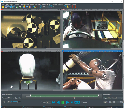Open the mp4 clip format dropdown
The width and height of the screenshot is (124, 108).
tap(107, 102)
